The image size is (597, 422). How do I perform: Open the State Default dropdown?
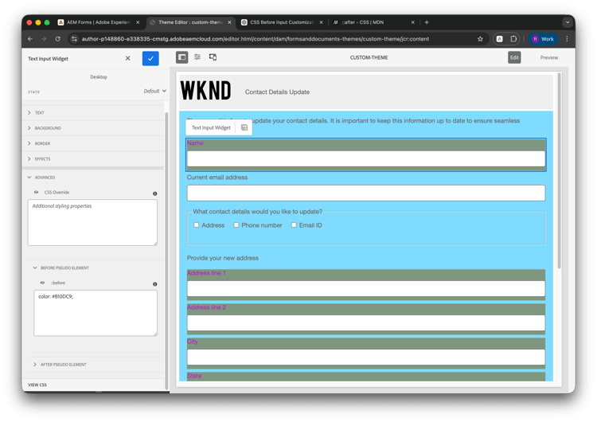point(155,91)
